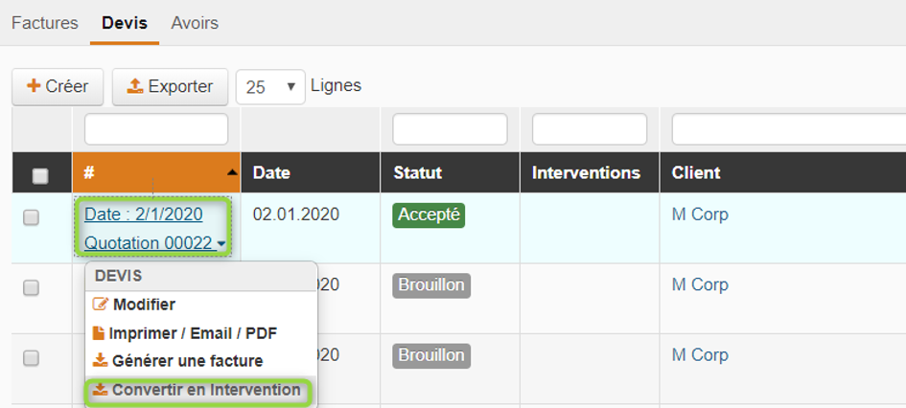Click the Imprimer / Email / PDF file icon
The image size is (906, 408).
pos(99,333)
